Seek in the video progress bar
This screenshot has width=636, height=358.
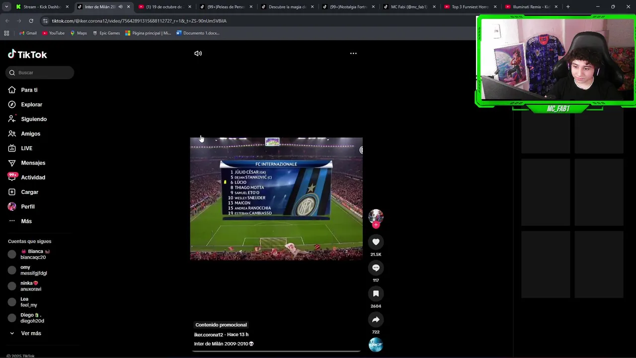(x=276, y=351)
